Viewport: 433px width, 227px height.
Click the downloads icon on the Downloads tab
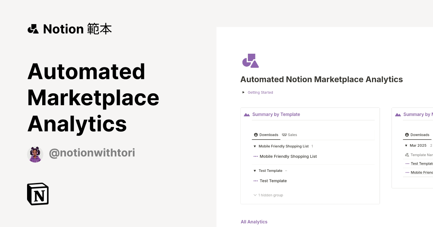(256, 135)
